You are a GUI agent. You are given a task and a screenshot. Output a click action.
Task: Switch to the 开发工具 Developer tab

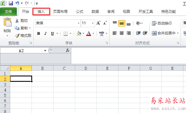click(x=145, y=12)
